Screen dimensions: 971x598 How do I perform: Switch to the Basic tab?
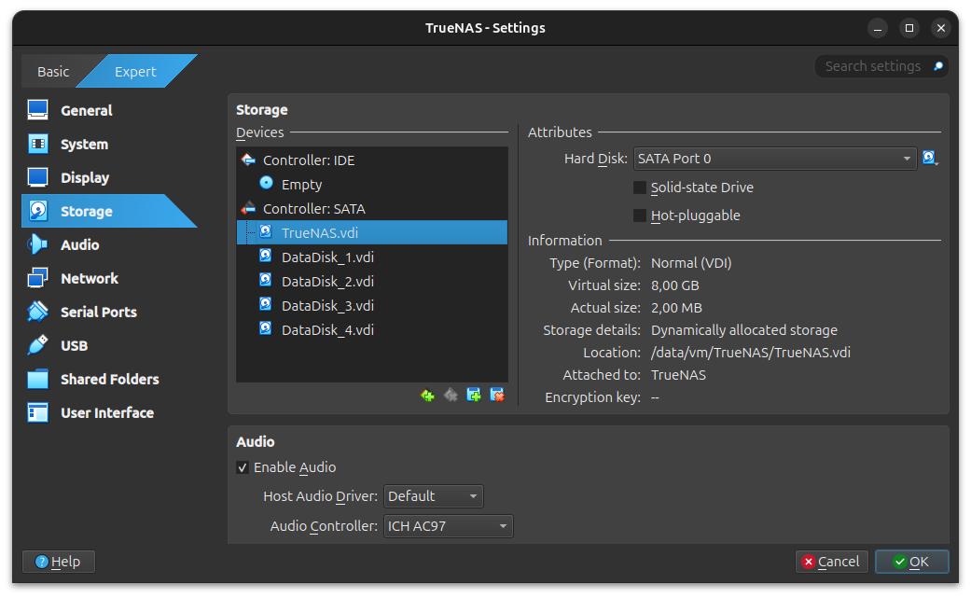(x=53, y=72)
